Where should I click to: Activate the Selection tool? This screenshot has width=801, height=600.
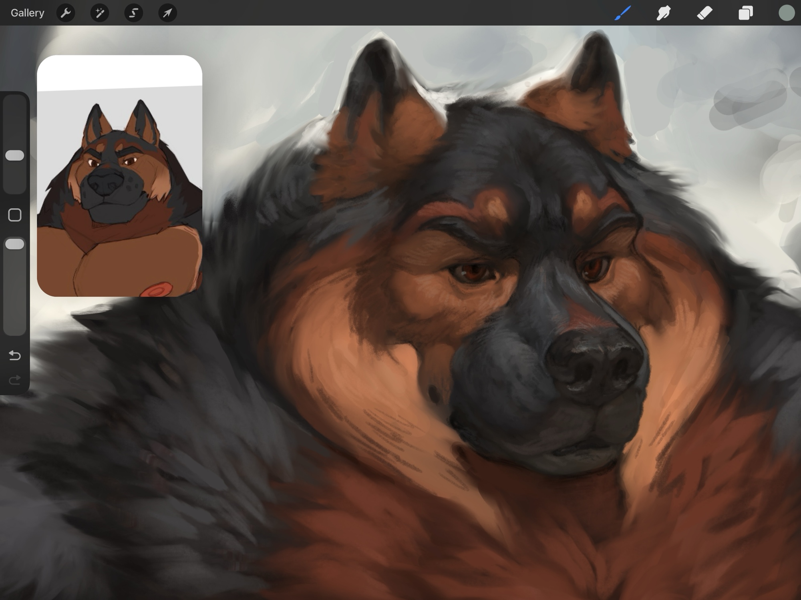coord(133,13)
